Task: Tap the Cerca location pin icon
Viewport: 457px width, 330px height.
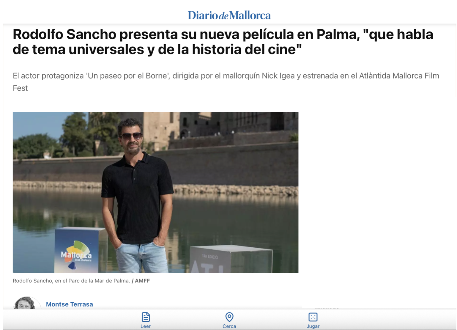Action: pyautogui.click(x=229, y=317)
